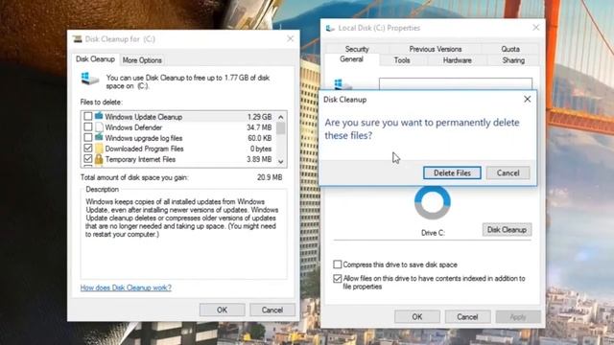
Task: Open the How does Disk Cleanup work link
Action: pos(126,287)
